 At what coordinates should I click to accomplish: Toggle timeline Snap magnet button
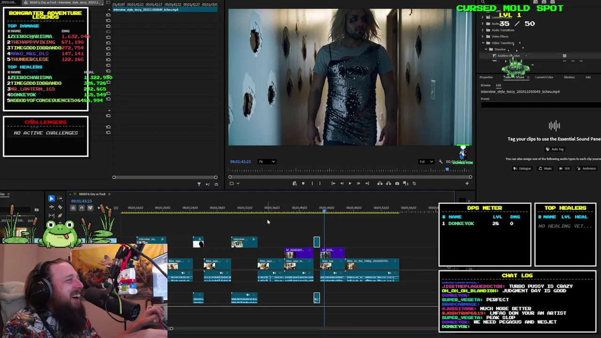pos(81,208)
